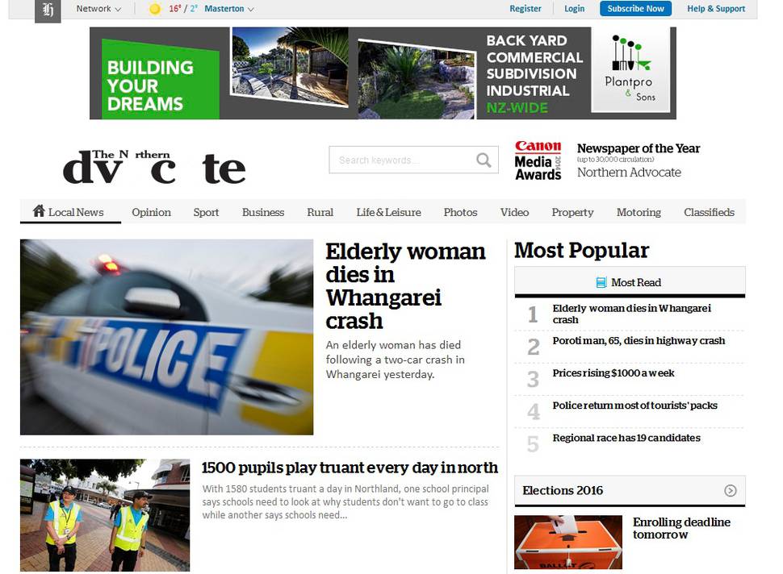Open the Elections 2016 section heading
The height and width of the screenshot is (574, 783).
[563, 491]
